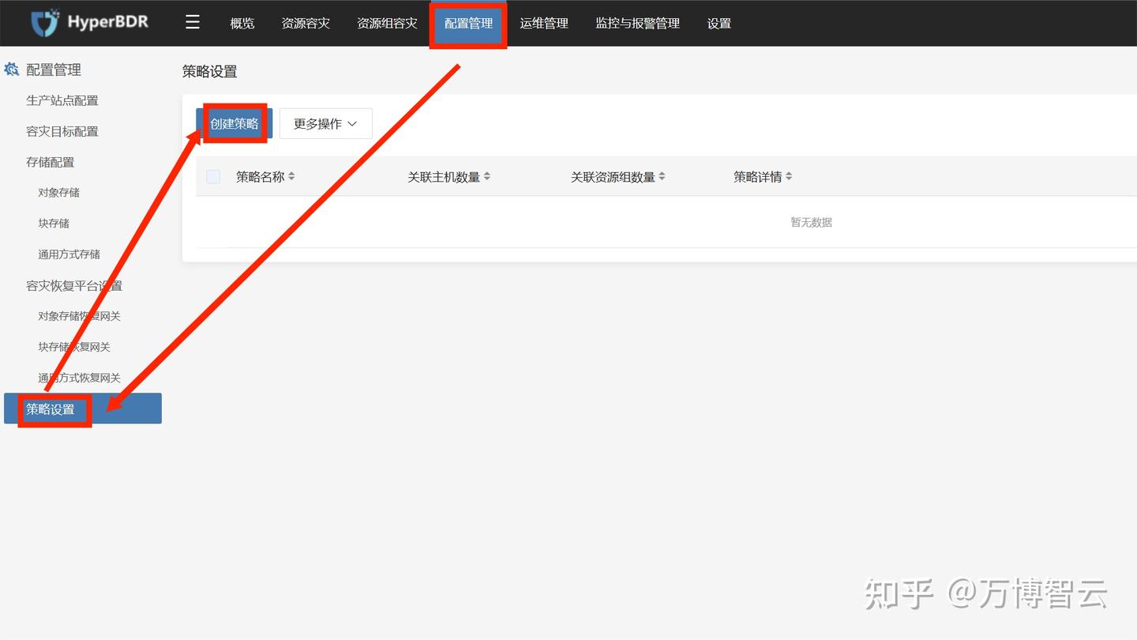The width and height of the screenshot is (1137, 640).
Task: Sort hosts with the 关联主机数量 sort arrows
Action: pyautogui.click(x=487, y=176)
